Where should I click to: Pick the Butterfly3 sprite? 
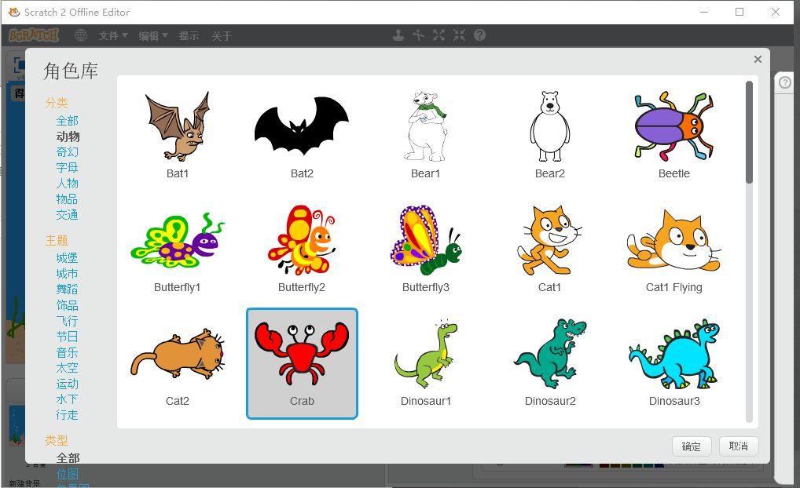tap(425, 249)
